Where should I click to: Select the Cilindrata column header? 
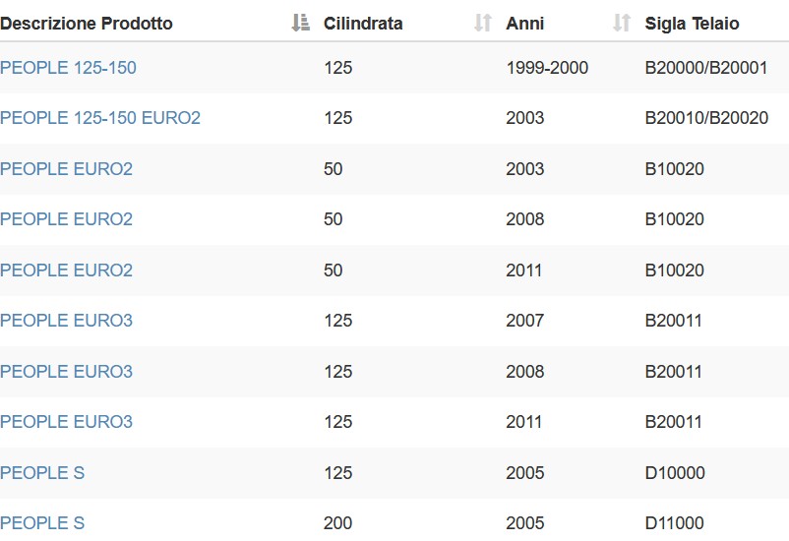click(x=363, y=24)
